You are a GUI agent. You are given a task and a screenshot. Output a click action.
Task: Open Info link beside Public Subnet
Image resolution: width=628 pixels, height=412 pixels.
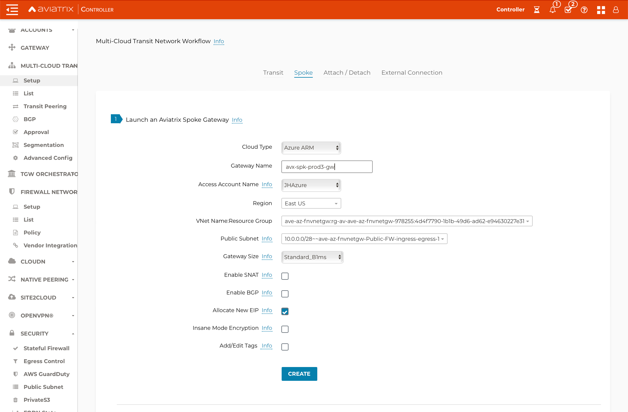coord(267,239)
